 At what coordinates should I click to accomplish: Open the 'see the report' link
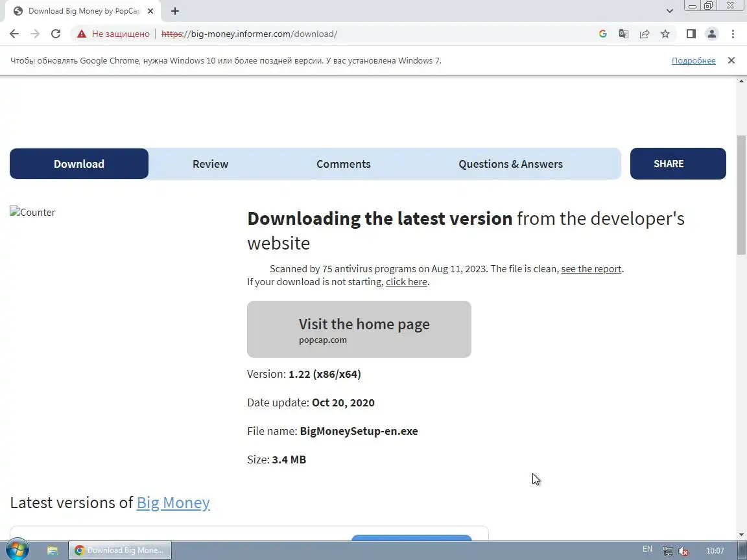(x=591, y=268)
